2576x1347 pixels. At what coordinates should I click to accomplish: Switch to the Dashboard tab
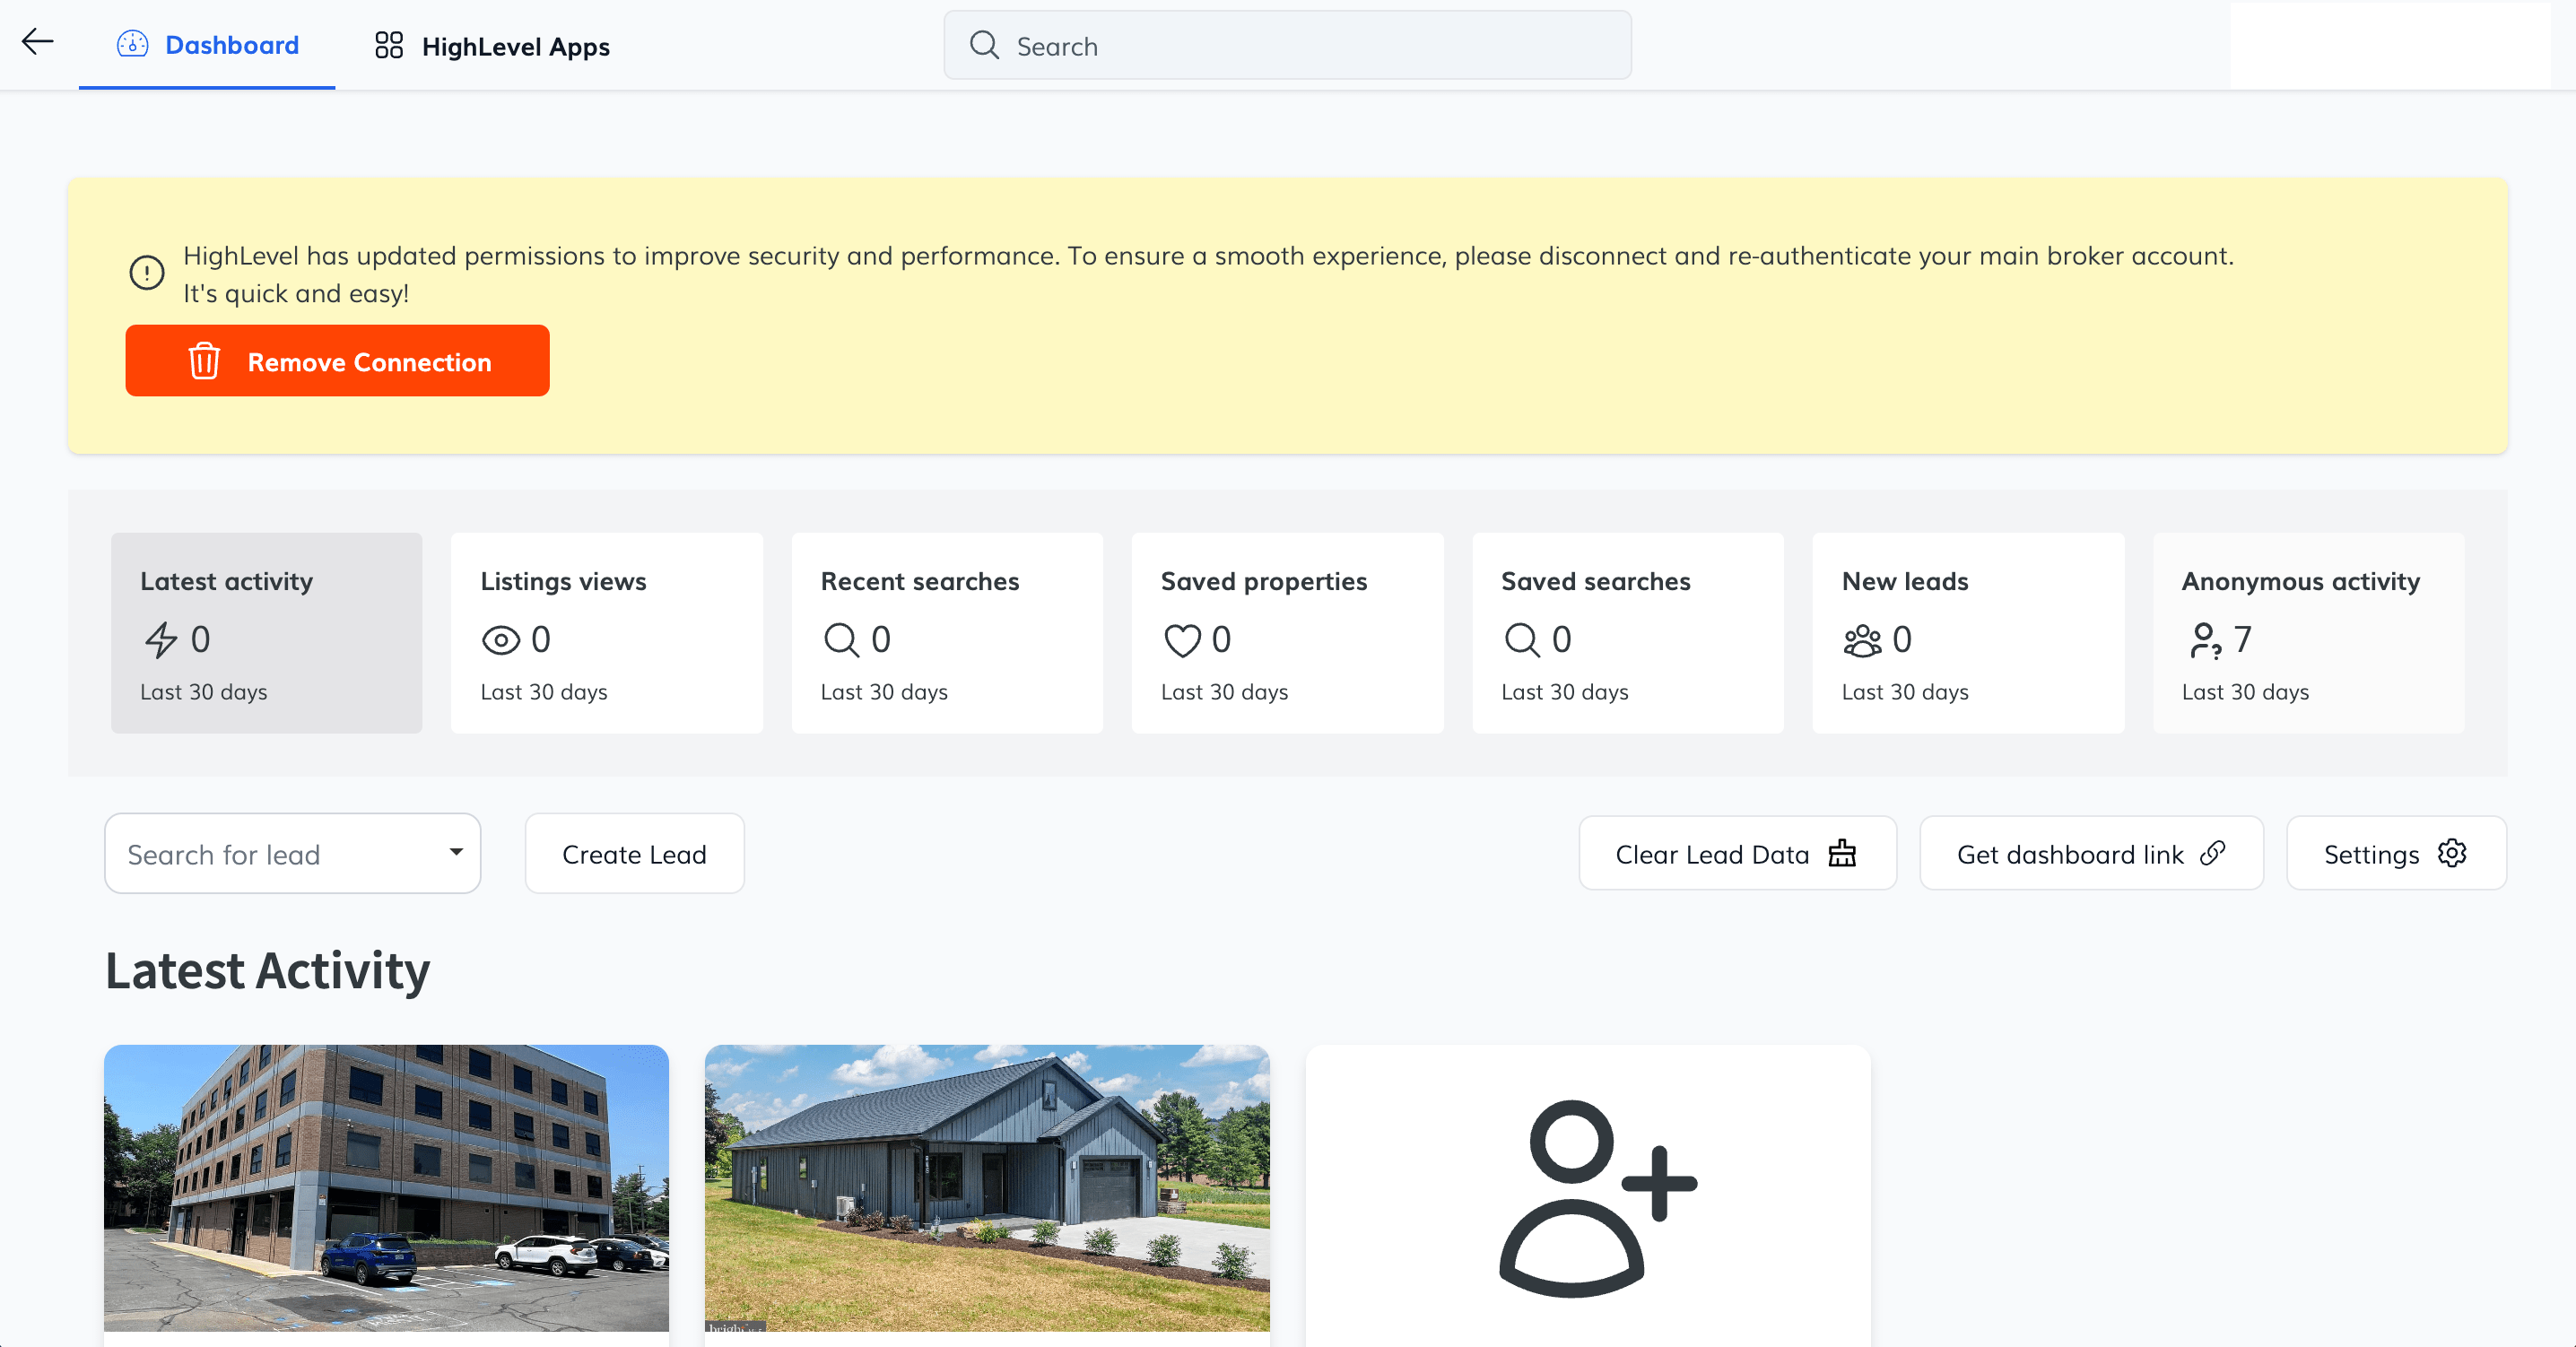[x=208, y=46]
